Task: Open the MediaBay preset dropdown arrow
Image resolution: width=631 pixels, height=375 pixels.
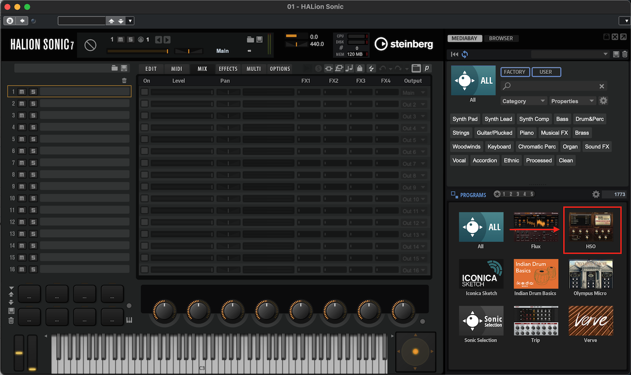Action: pyautogui.click(x=606, y=54)
